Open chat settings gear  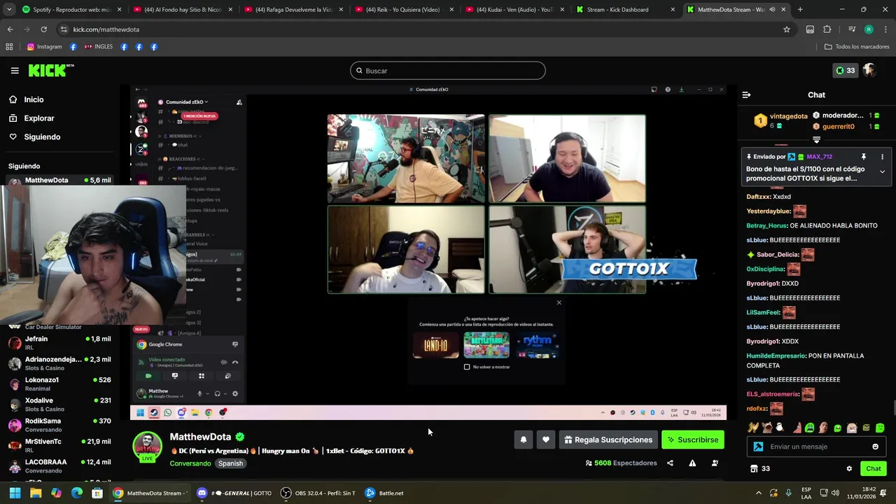click(849, 469)
